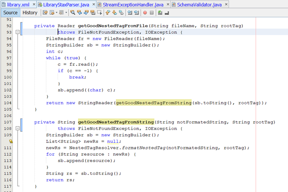Click 'sb.append(resource);' on line 113

pyautogui.click(x=86, y=161)
